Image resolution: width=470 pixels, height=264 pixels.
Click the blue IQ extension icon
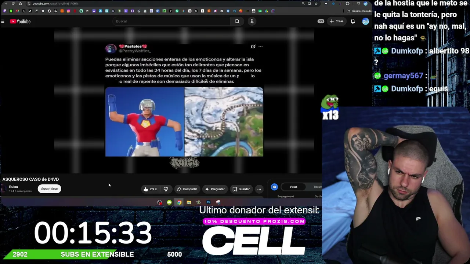point(274,187)
